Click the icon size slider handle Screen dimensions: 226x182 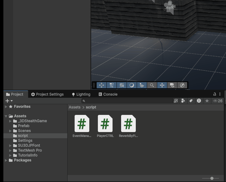click(x=212, y=178)
